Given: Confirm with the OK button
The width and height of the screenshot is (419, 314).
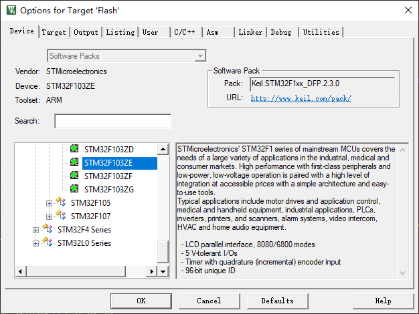Looking at the screenshot, I should pyautogui.click(x=141, y=301).
